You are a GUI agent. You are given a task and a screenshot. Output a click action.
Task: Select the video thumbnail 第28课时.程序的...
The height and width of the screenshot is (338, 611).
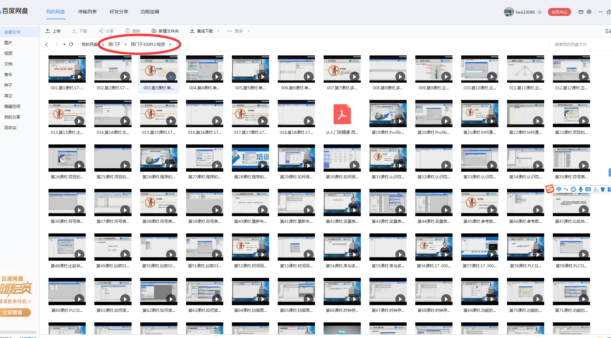251,158
